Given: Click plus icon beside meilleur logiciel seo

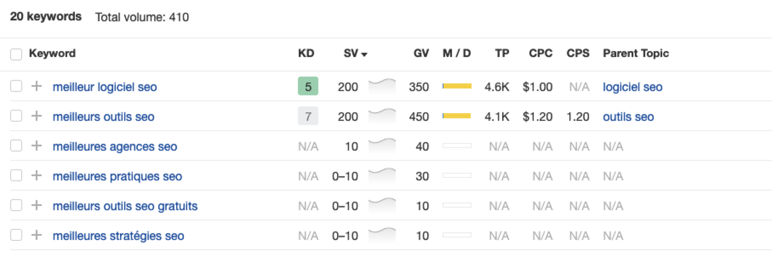Looking at the screenshot, I should click(x=37, y=86).
